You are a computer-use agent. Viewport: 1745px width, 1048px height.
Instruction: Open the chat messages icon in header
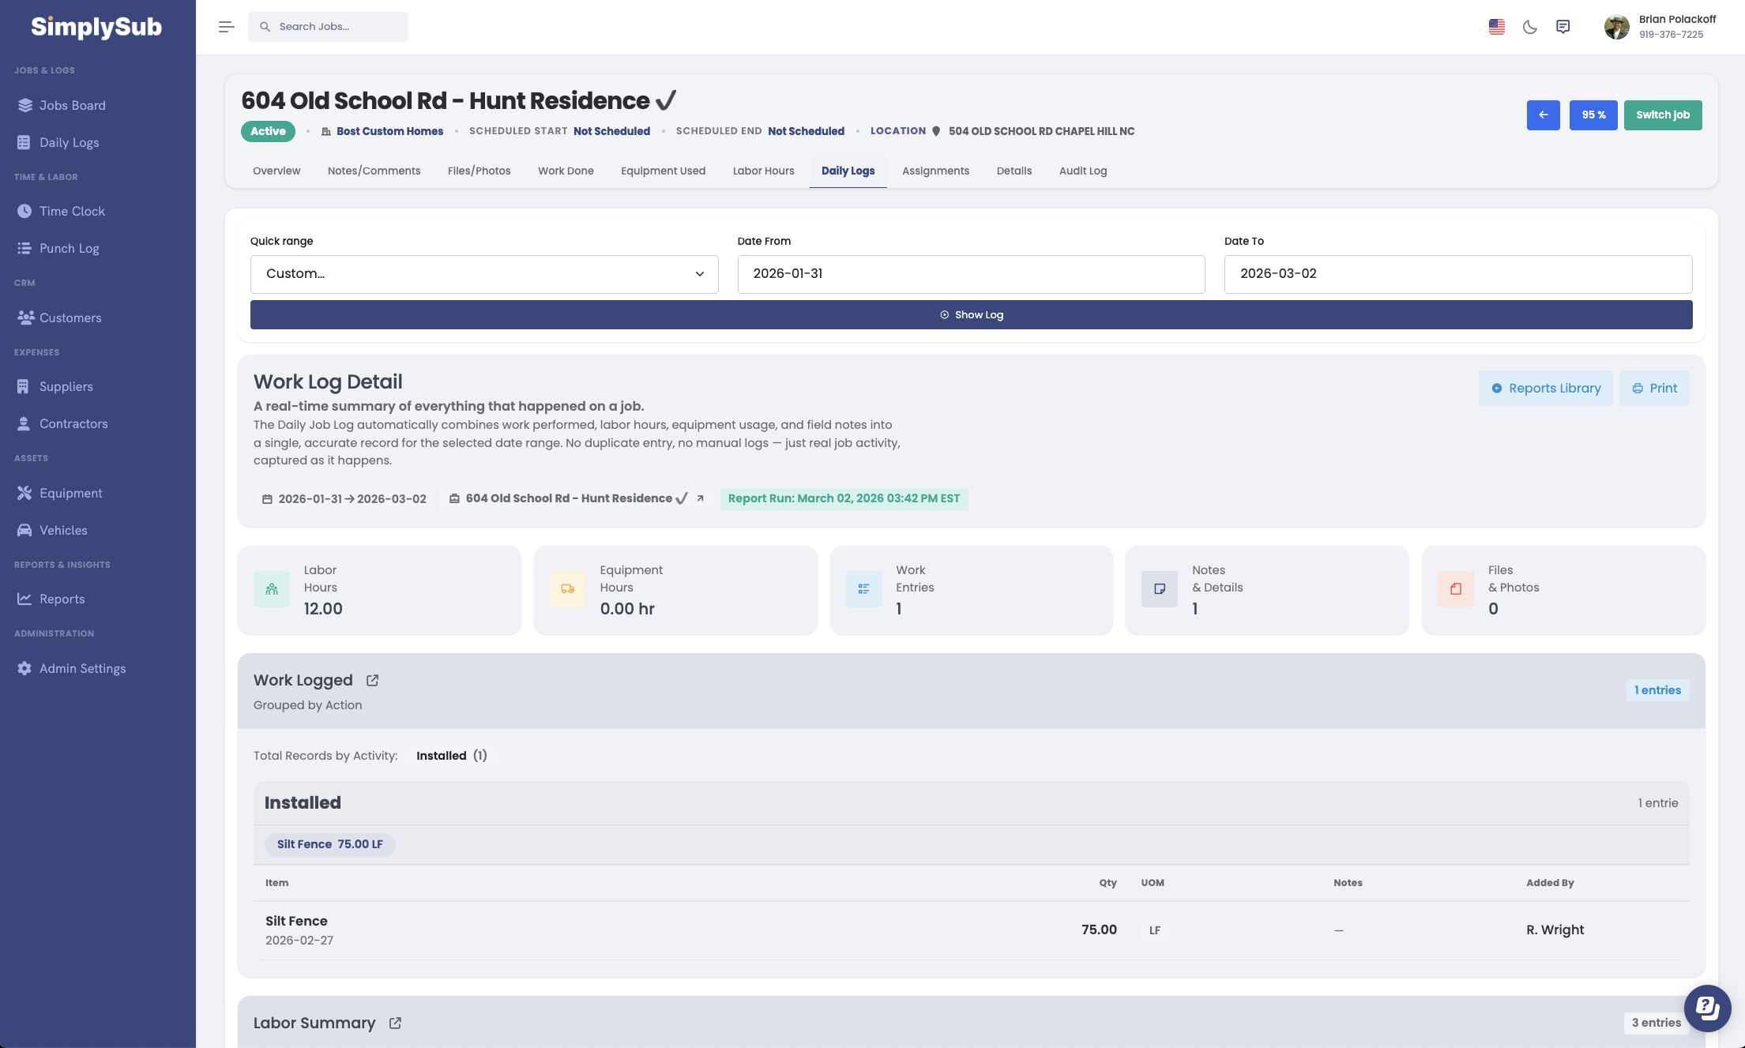click(1563, 27)
